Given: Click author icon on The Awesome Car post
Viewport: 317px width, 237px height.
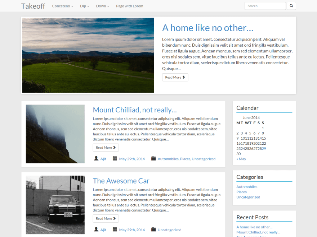Looking at the screenshot, I should tap(96, 229).
